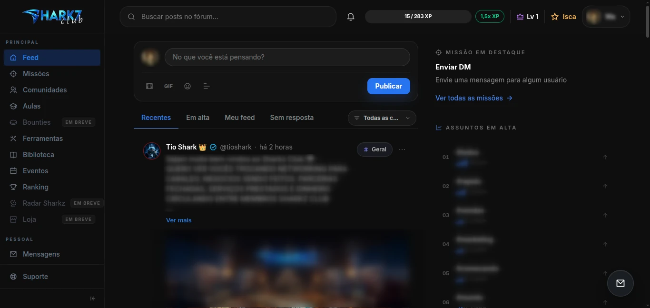Click Radar Sharkz sidebar item

[x=52, y=203]
